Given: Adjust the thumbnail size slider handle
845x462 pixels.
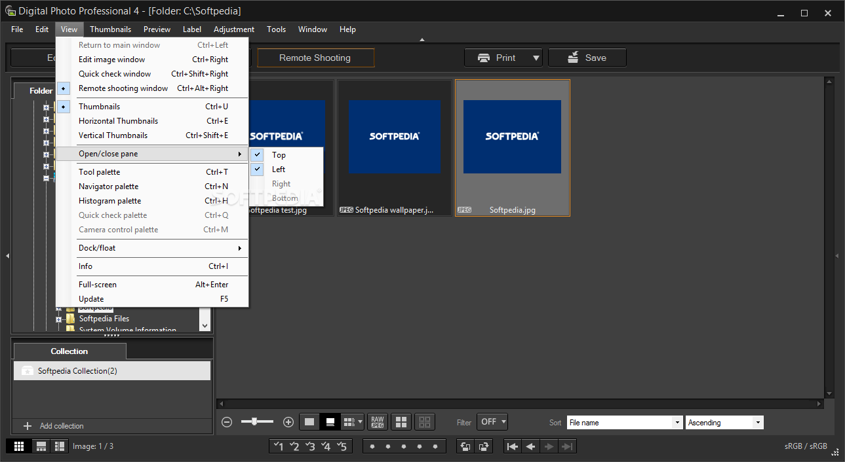Looking at the screenshot, I should click(x=255, y=421).
